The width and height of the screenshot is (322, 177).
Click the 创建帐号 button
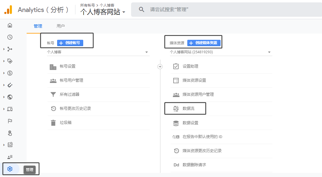[70, 43]
